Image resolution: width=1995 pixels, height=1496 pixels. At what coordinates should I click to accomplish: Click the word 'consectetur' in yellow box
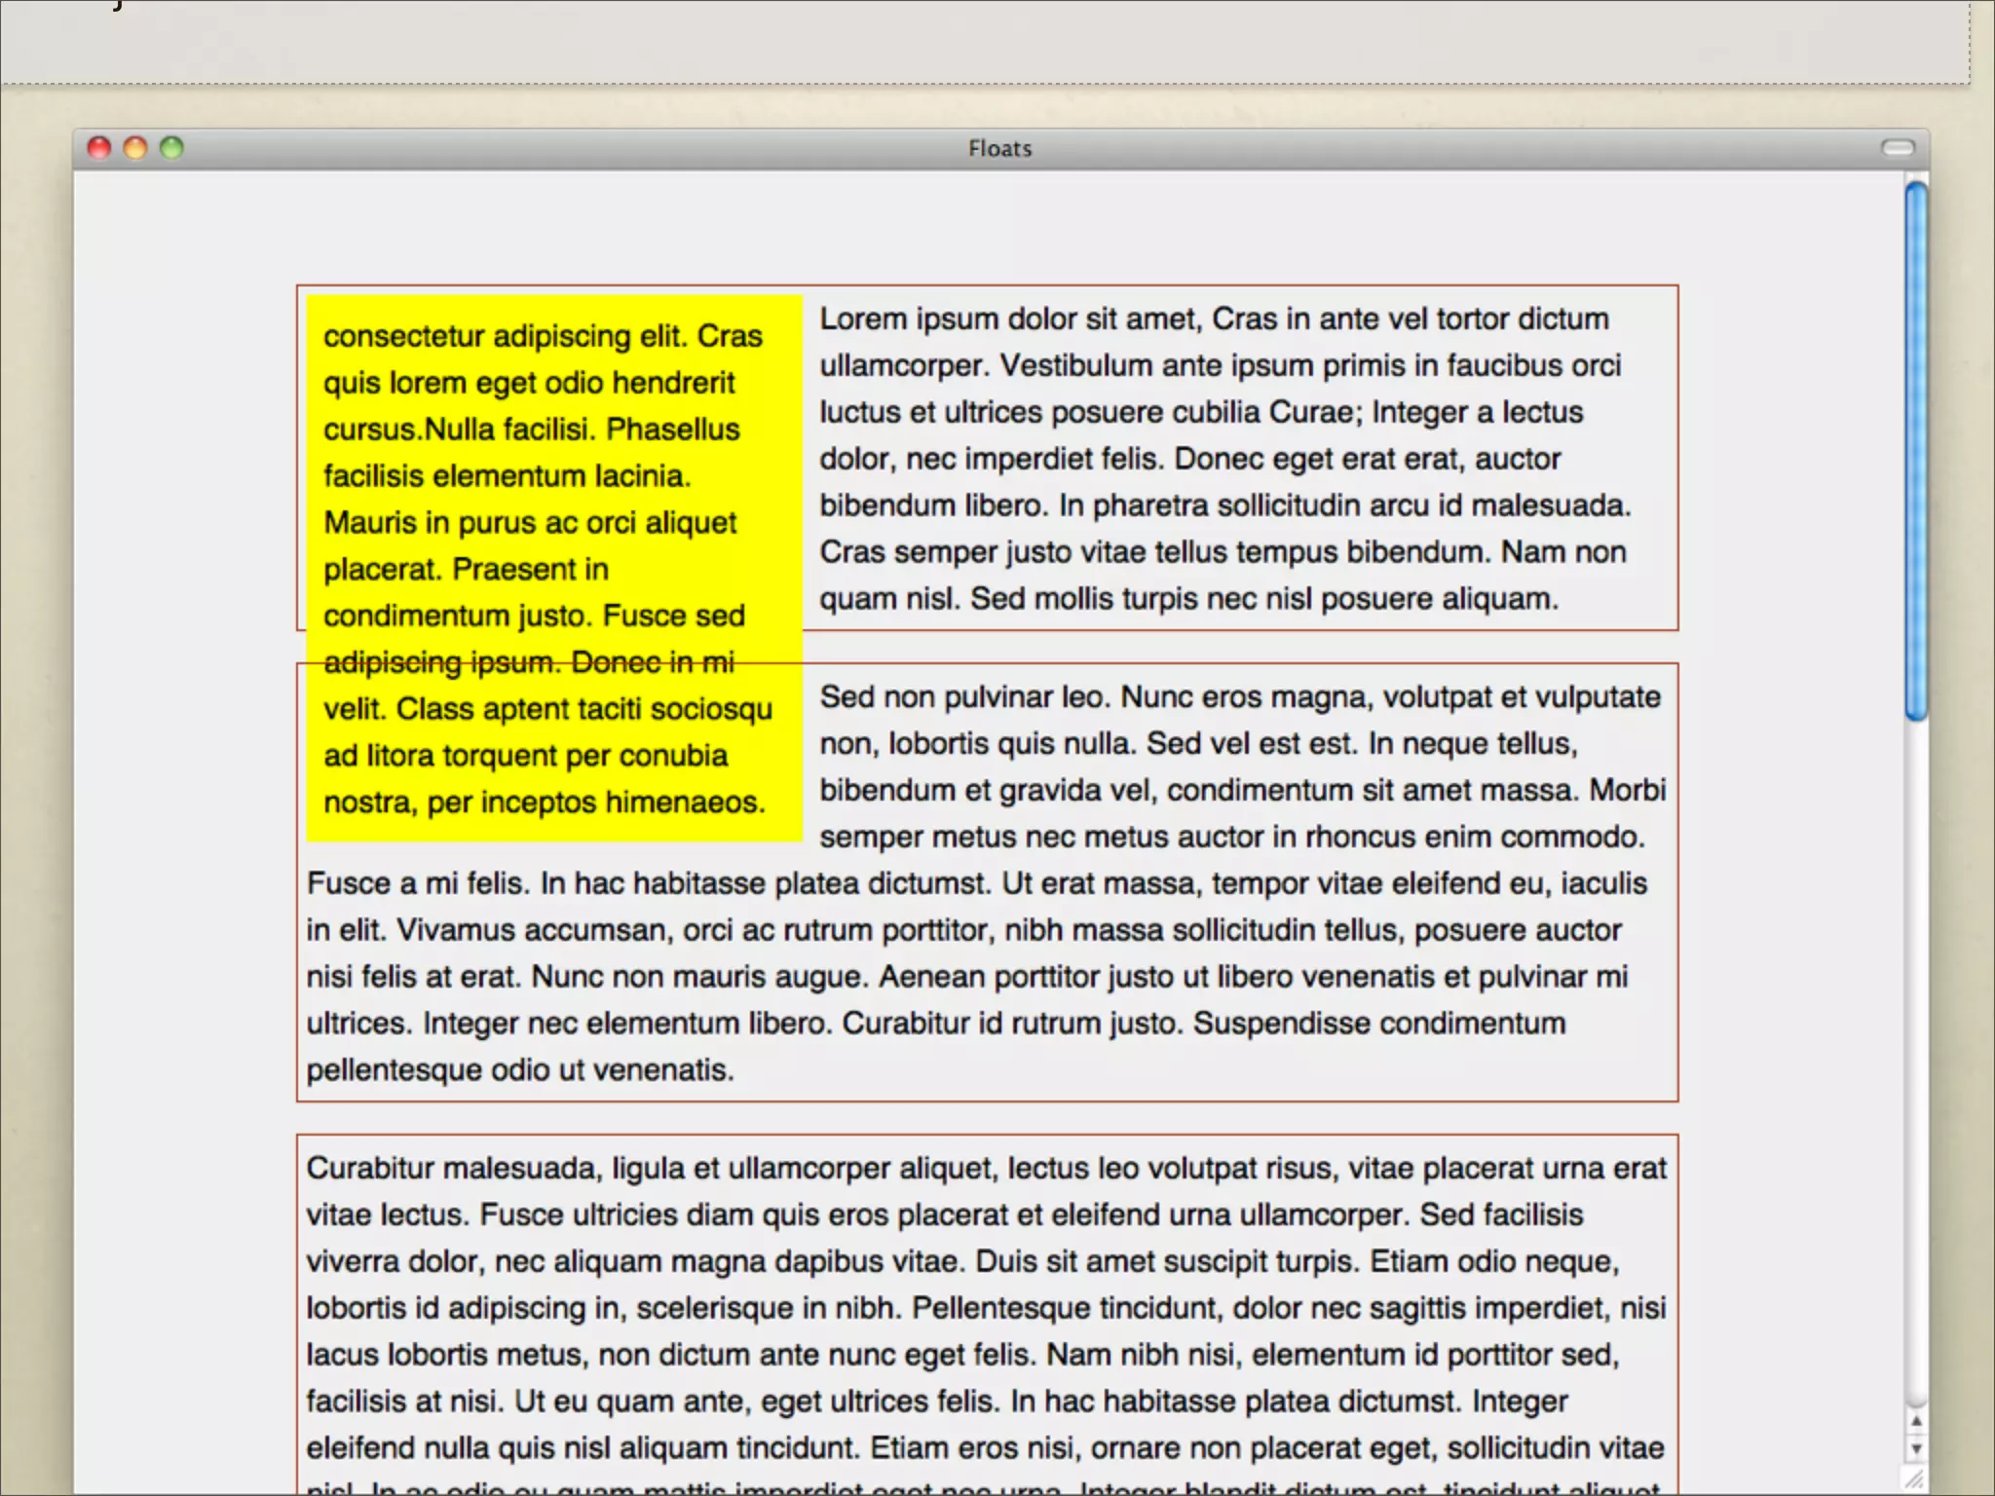404,336
